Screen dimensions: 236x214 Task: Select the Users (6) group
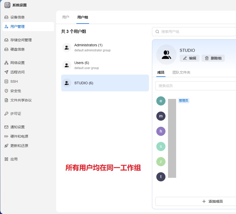tap(105, 65)
